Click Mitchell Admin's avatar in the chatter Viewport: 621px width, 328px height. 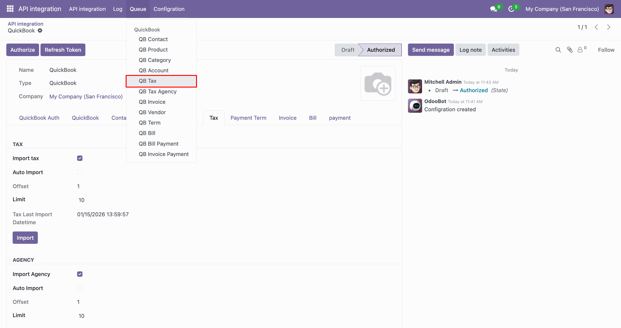pos(415,86)
